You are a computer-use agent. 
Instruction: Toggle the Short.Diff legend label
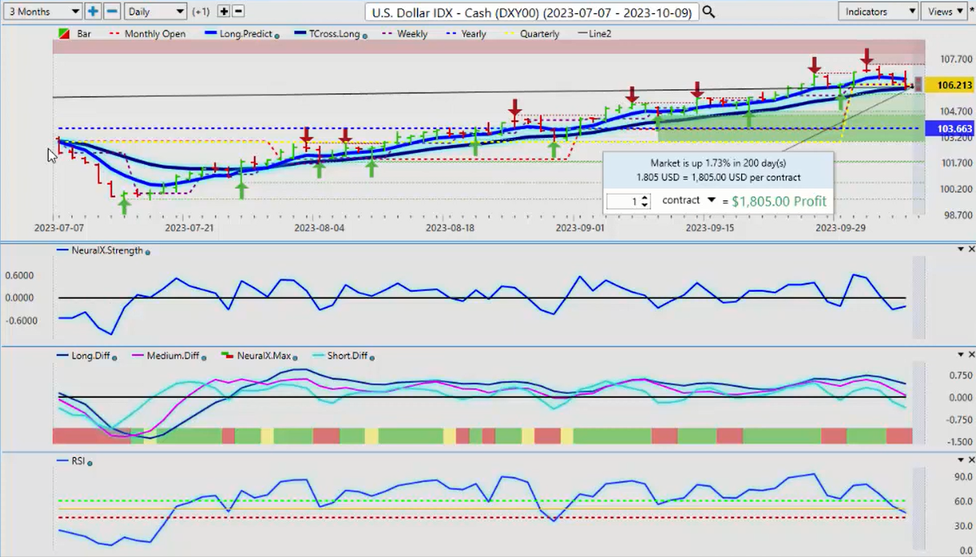(x=347, y=356)
